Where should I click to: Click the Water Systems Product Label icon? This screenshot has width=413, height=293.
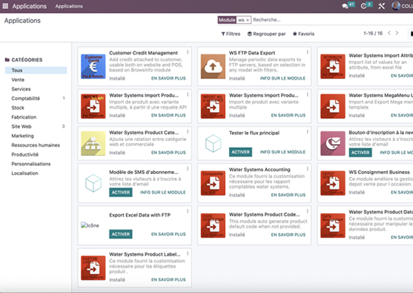click(93, 268)
